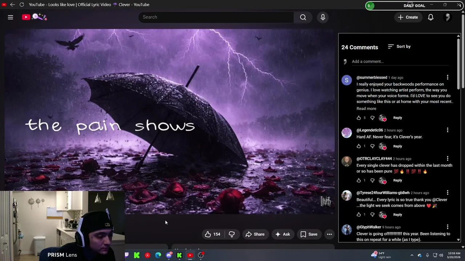Open the account avatar menu

448,17
